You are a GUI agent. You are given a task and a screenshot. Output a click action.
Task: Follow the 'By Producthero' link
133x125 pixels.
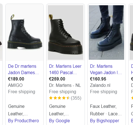pos(24,121)
